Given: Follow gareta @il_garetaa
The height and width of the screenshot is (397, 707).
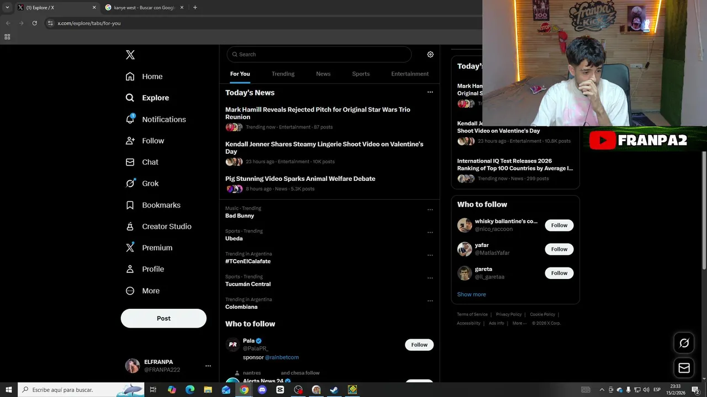Looking at the screenshot, I should [559, 273].
